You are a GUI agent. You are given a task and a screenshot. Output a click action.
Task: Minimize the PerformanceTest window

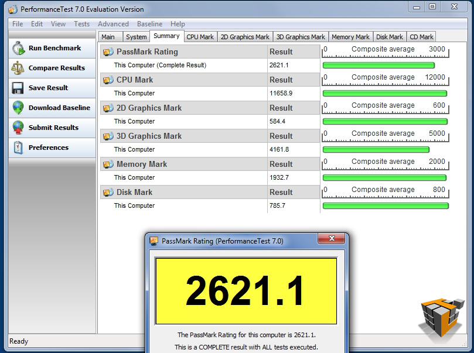(x=417, y=6)
